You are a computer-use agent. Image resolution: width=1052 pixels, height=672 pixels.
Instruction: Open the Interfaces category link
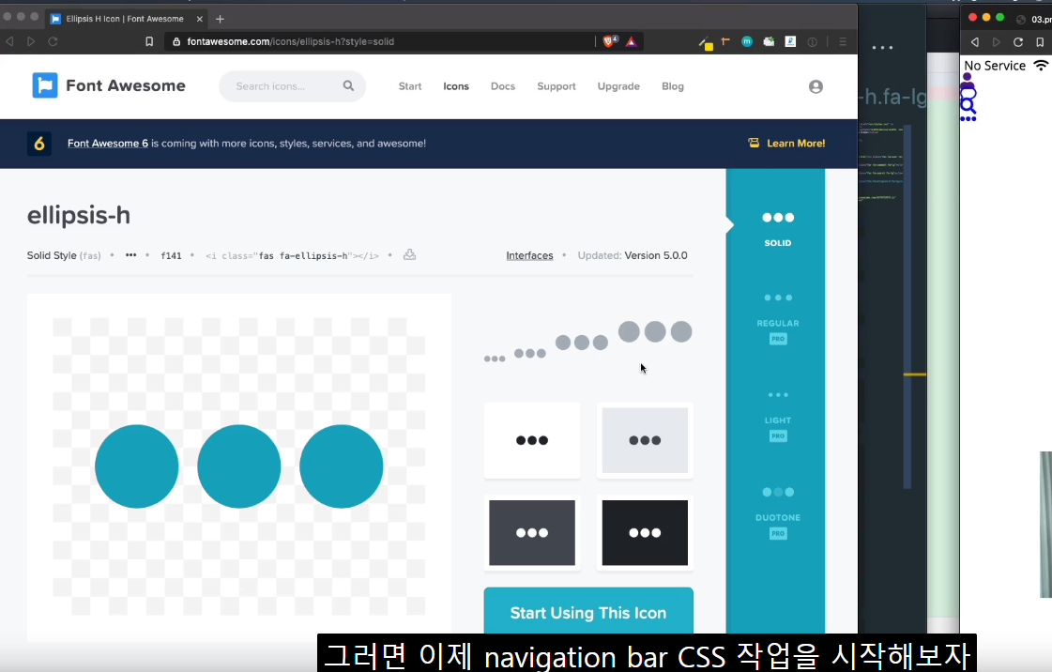(529, 255)
